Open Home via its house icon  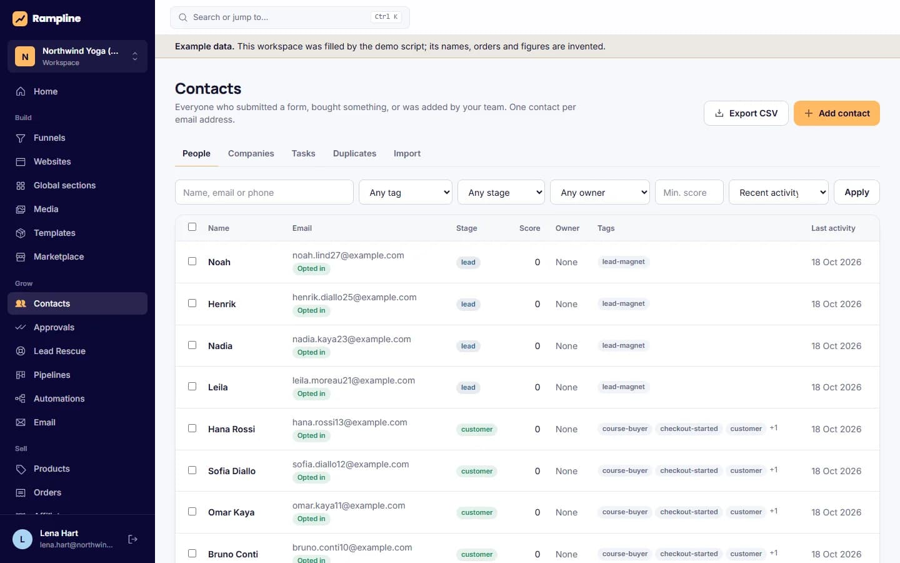coord(21,91)
